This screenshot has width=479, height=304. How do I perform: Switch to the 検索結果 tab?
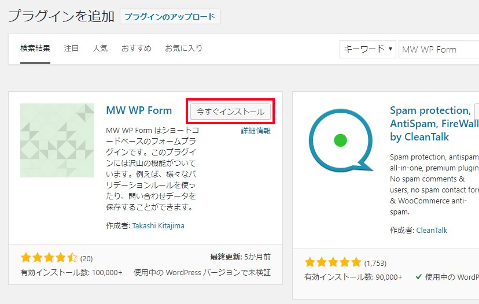click(35, 48)
